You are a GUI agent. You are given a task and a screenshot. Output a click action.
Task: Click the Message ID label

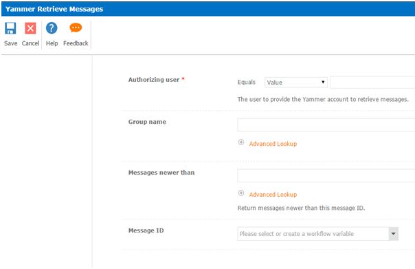(146, 230)
